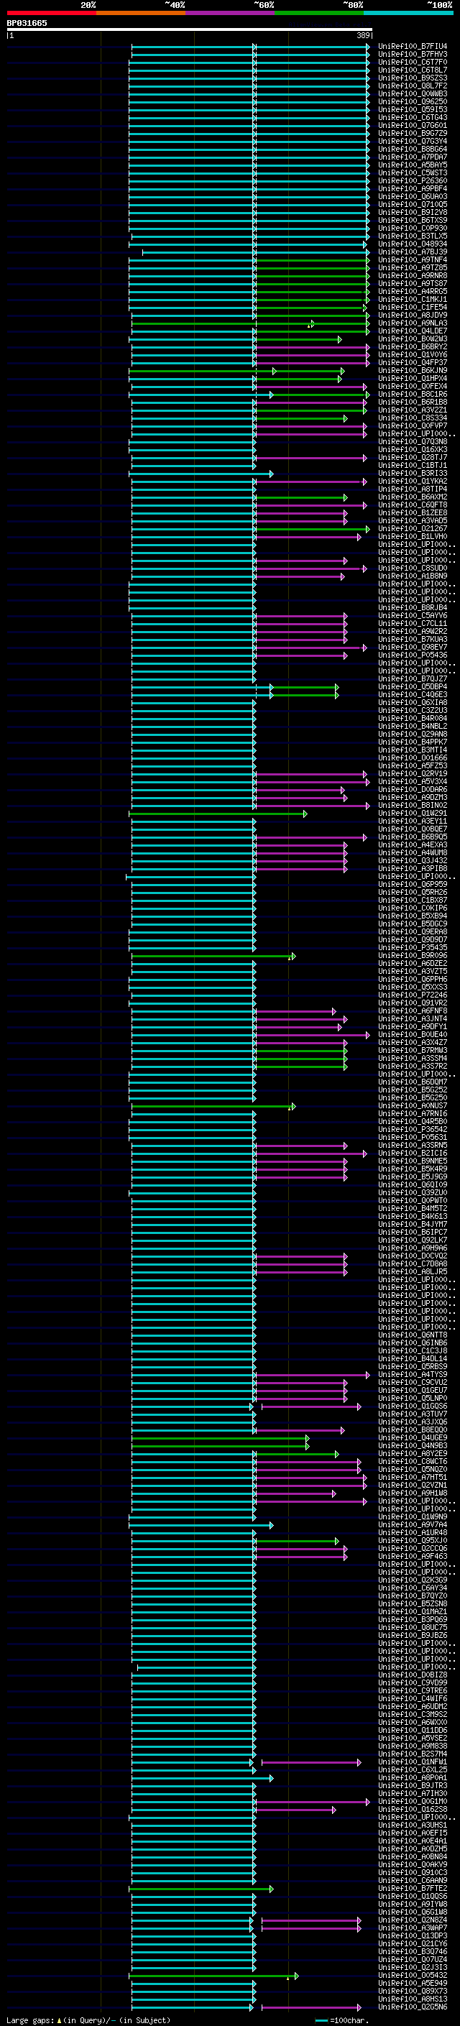Select hit UniRef100_Q1HPX4
Image resolution: width=460 pixels, height=2026 pixels.
412,378
